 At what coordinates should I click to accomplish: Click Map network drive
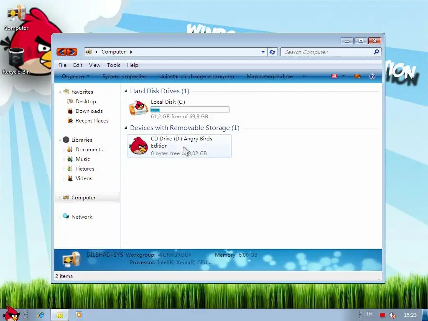tap(270, 76)
